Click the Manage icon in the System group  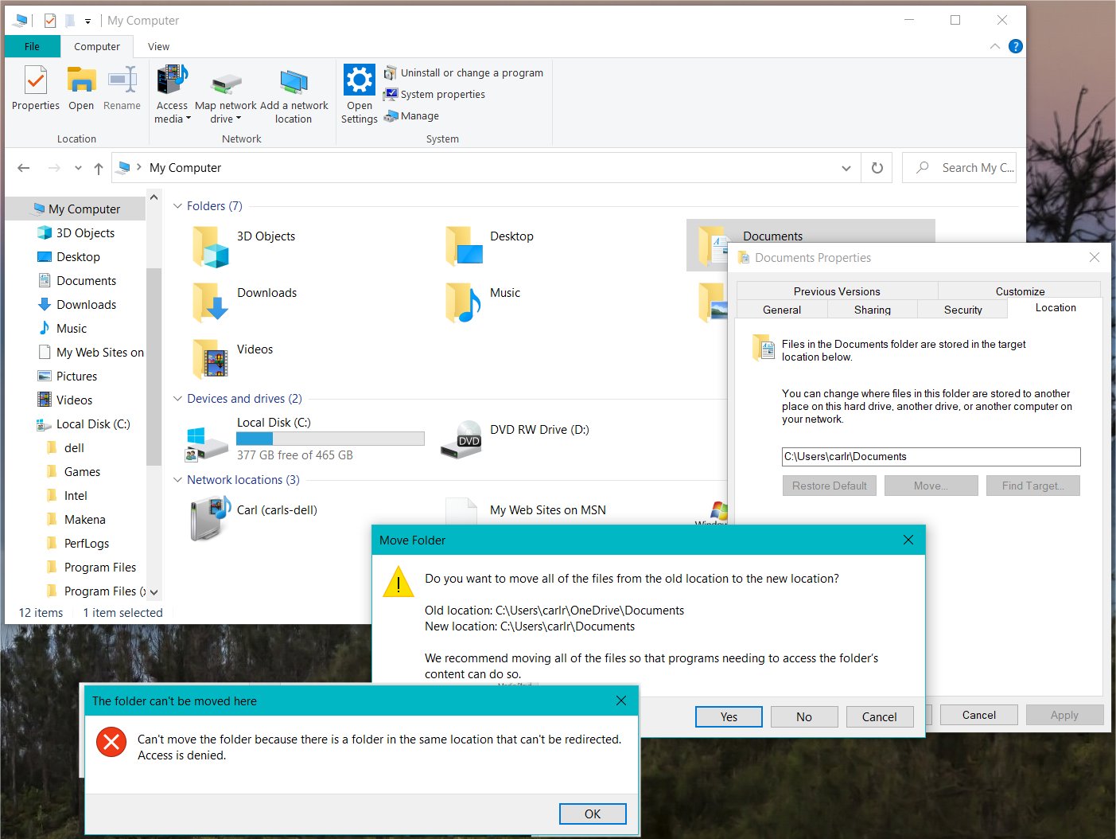pyautogui.click(x=391, y=115)
